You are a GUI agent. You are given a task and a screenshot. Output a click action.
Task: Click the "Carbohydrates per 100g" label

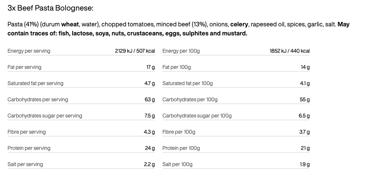190,99
